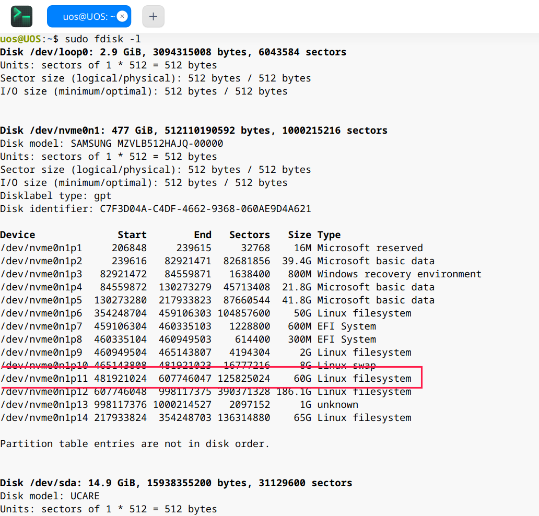Screen dimensions: 539x516
Task: Click the "41.8G" size value
Action: pyautogui.click(x=297, y=300)
